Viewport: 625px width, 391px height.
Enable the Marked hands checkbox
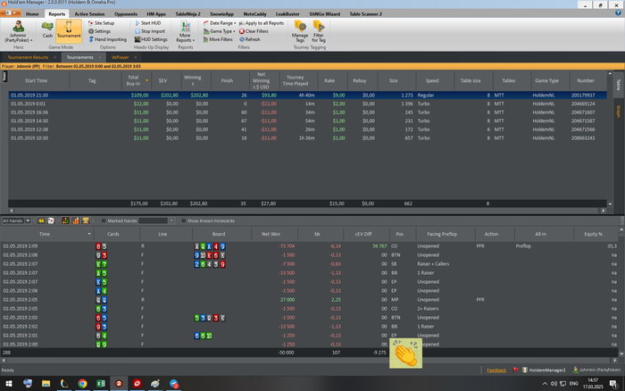(x=104, y=220)
